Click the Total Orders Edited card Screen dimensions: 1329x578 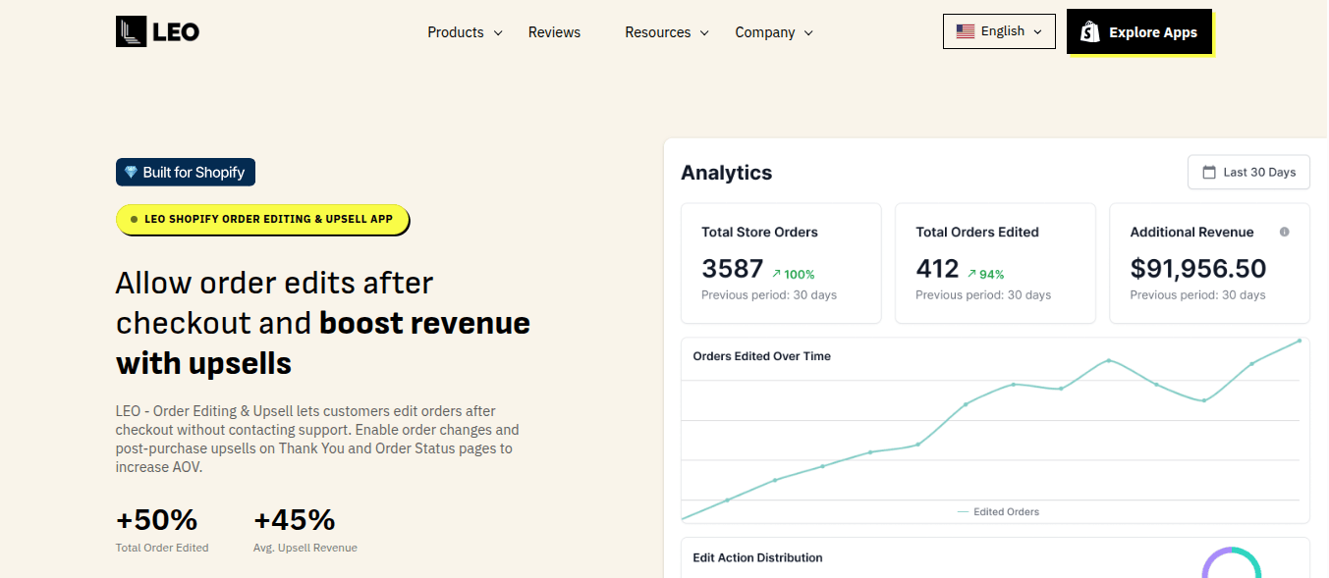pyautogui.click(x=995, y=263)
